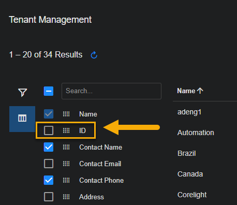This screenshot has width=237, height=205.
Task: Click the drag handle beside Contact Phone
Action: coord(66,180)
